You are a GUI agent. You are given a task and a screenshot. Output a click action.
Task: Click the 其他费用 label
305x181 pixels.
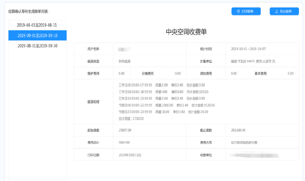click(206, 73)
